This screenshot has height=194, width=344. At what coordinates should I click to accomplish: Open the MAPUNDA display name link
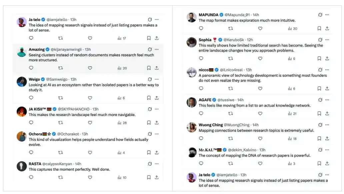tap(208, 15)
